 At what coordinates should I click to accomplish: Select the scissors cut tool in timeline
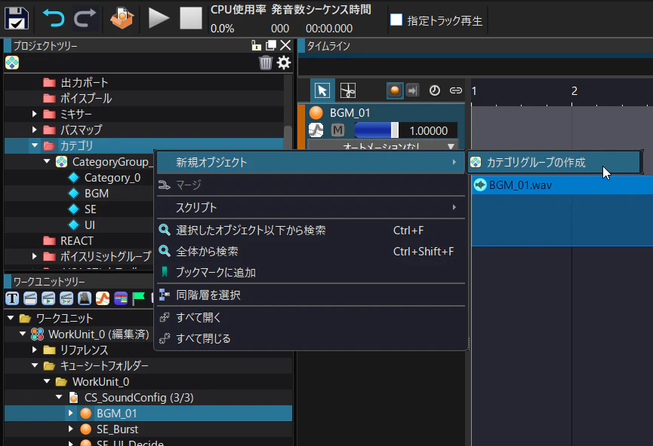[x=348, y=90]
